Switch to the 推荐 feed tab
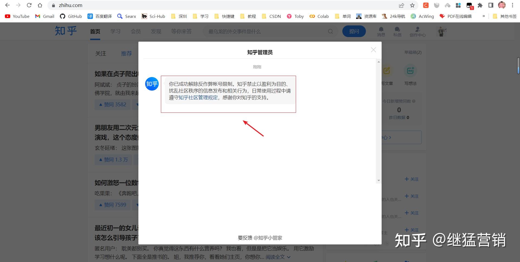This screenshot has height=262, width=520. click(x=126, y=54)
